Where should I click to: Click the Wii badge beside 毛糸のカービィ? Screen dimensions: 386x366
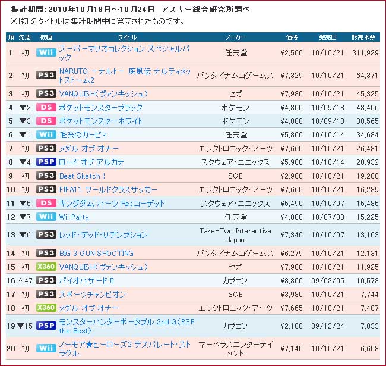coord(46,135)
